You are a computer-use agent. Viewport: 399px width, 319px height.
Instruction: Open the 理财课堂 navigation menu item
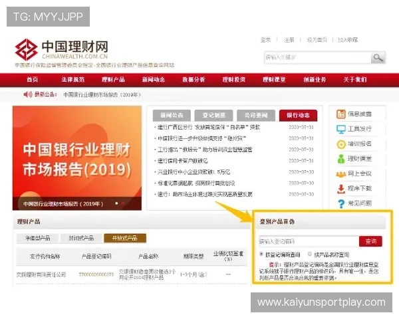point(274,80)
